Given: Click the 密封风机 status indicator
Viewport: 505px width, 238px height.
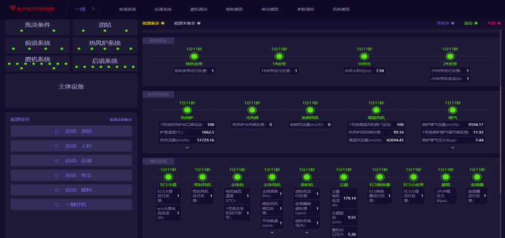Looking at the screenshot, I should click(202, 177).
